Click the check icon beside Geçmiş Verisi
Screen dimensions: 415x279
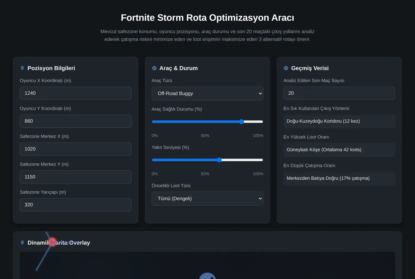coord(286,68)
